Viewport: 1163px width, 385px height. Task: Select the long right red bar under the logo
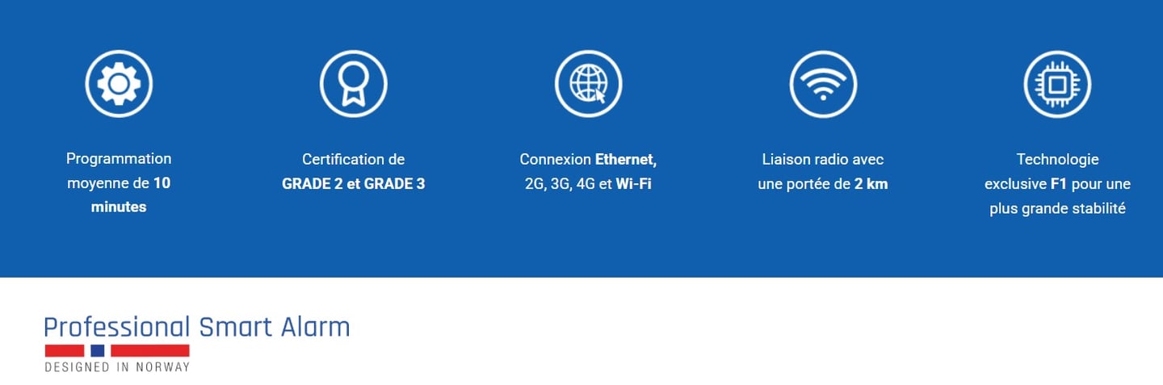click(x=150, y=350)
